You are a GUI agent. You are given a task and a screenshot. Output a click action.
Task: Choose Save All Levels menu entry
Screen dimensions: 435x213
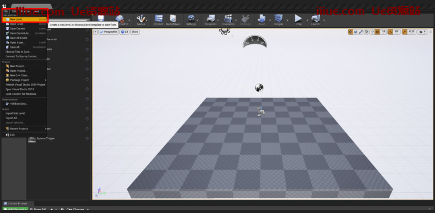19,38
